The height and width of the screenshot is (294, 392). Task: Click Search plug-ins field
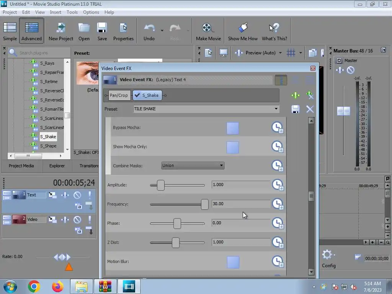point(39,53)
